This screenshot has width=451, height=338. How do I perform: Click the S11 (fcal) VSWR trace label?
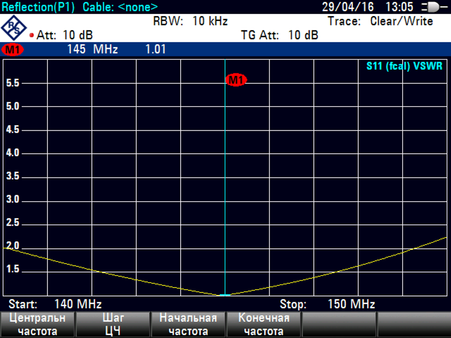click(404, 66)
